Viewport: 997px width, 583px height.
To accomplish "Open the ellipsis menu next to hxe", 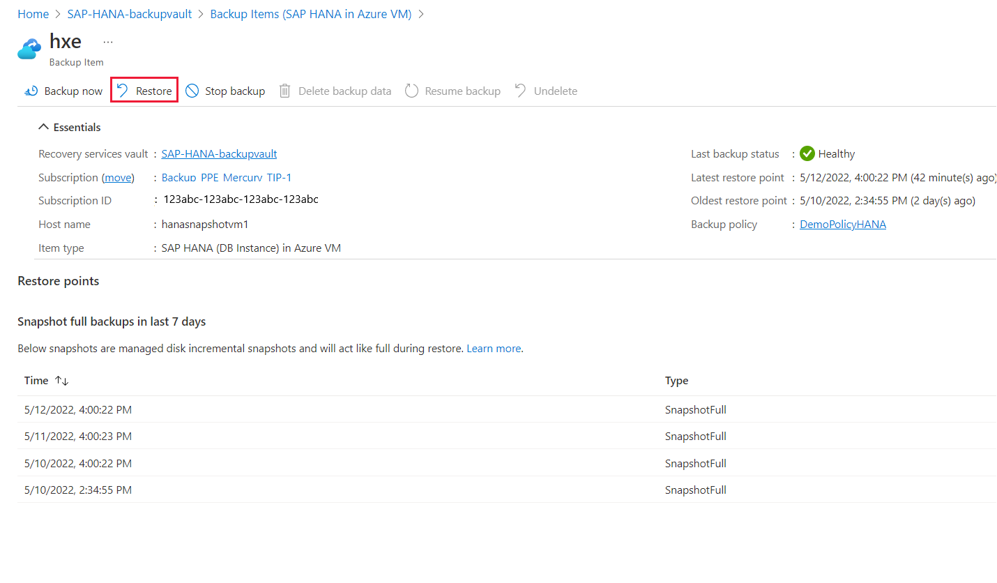I will [x=107, y=40].
